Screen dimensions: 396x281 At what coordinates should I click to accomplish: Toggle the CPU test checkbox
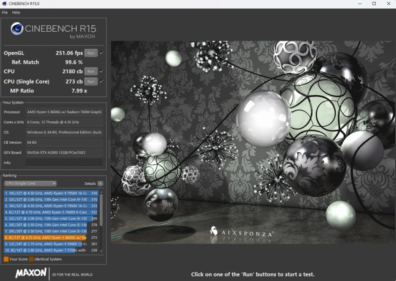coord(101,71)
